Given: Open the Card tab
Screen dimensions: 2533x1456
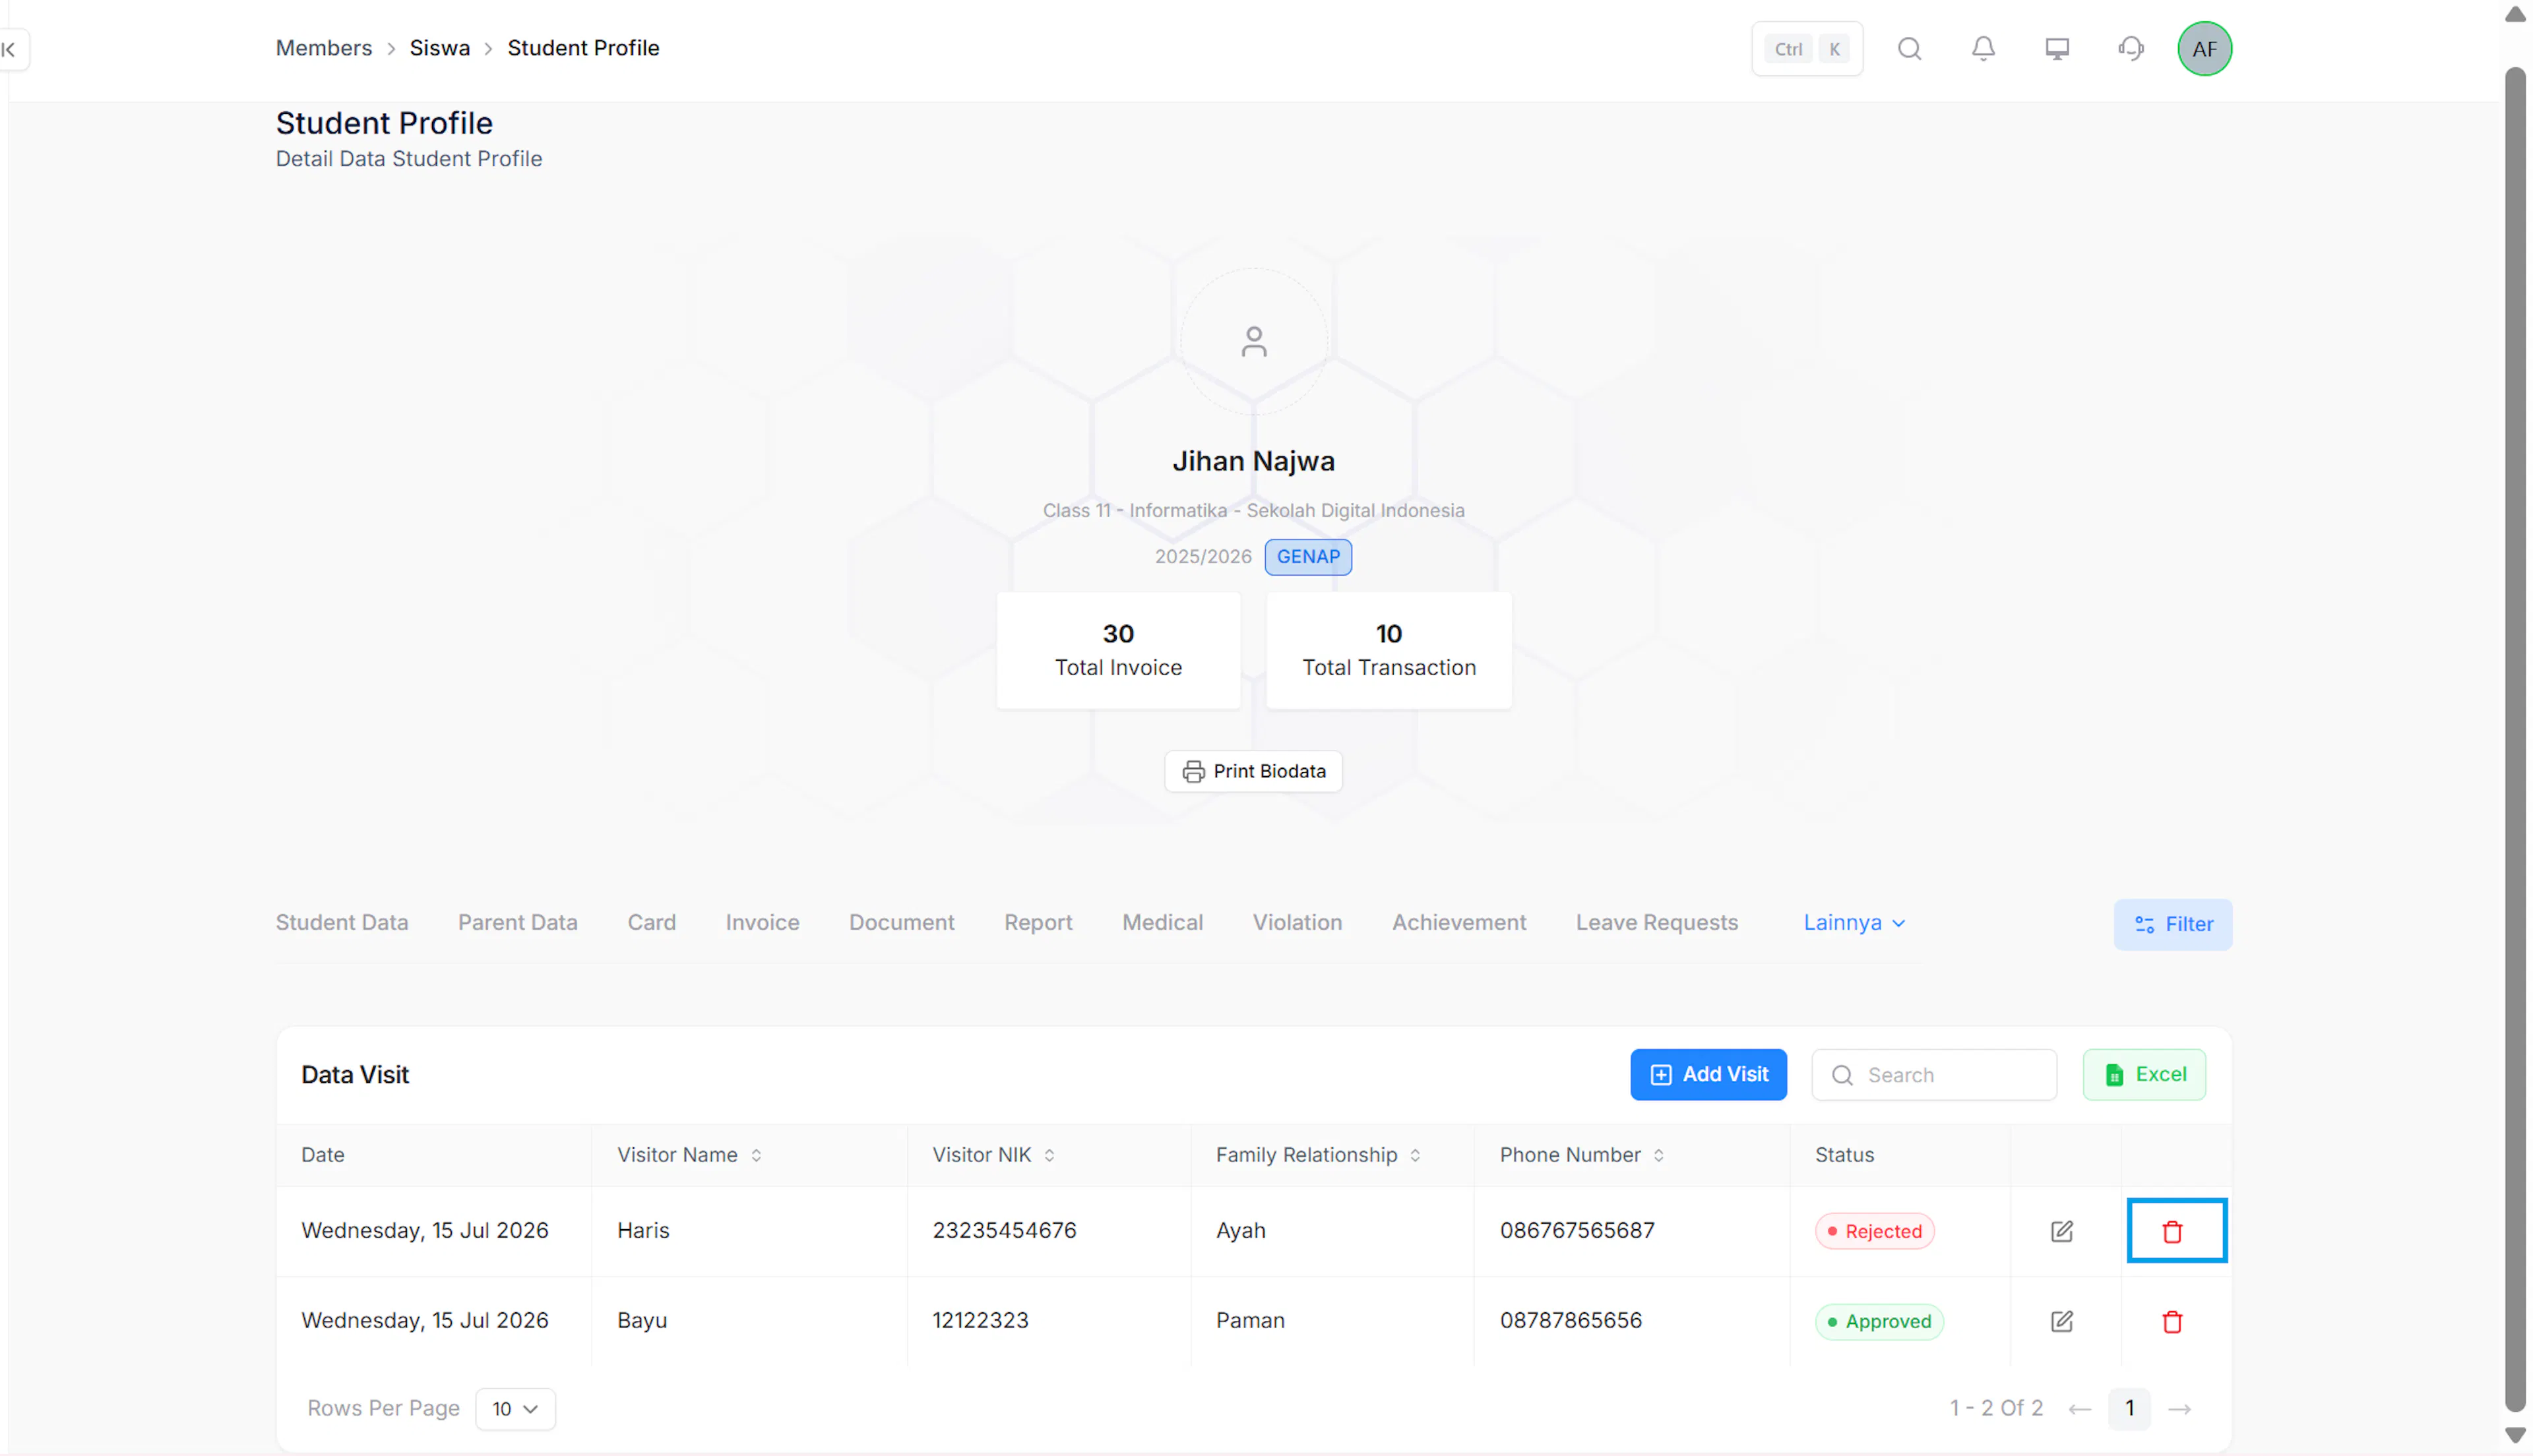Looking at the screenshot, I should pyautogui.click(x=651, y=922).
